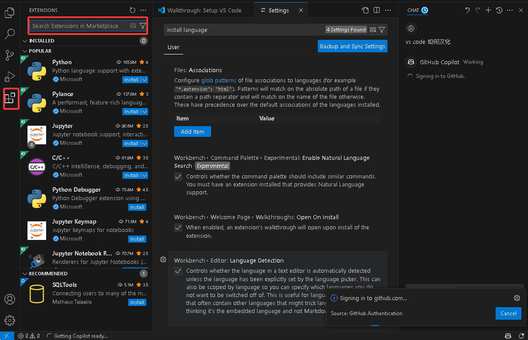Click Backup and Sync Settings button
Image resolution: width=528 pixels, height=340 pixels.
pyautogui.click(x=352, y=46)
